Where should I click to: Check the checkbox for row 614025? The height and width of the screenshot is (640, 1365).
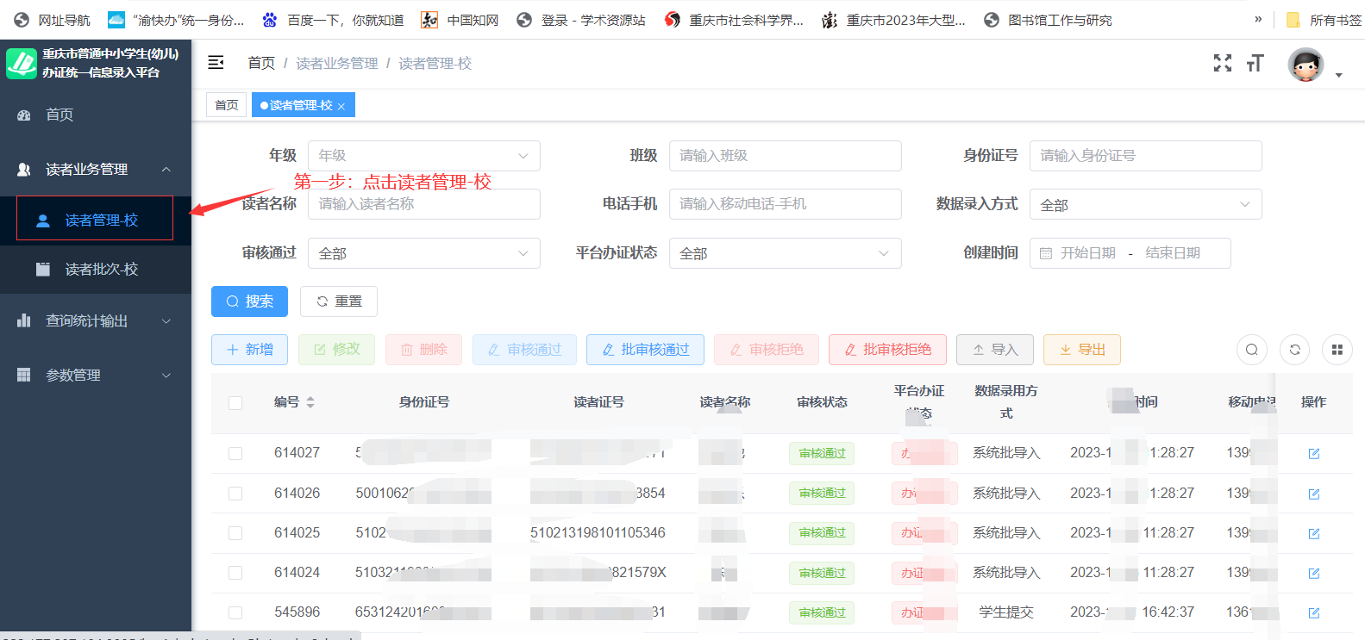coord(235,533)
